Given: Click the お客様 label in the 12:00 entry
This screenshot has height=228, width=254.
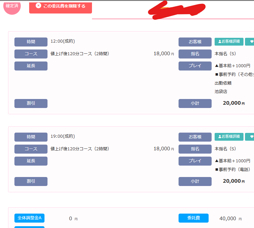Looking at the screenshot, I should point(195,42).
